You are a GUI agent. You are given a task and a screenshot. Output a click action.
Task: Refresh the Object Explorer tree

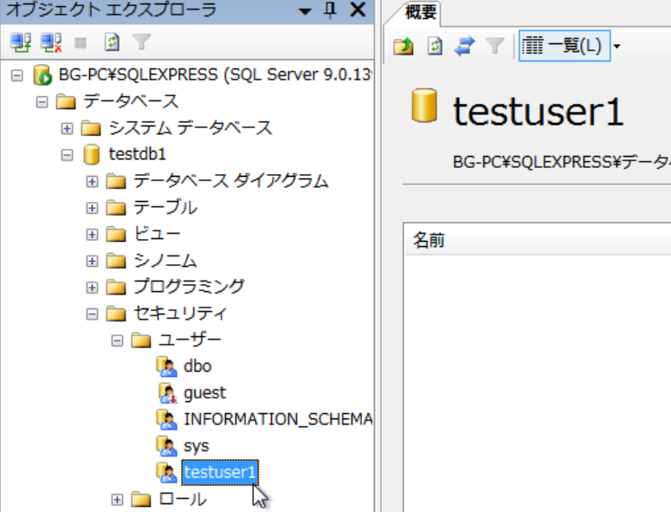coord(112,42)
